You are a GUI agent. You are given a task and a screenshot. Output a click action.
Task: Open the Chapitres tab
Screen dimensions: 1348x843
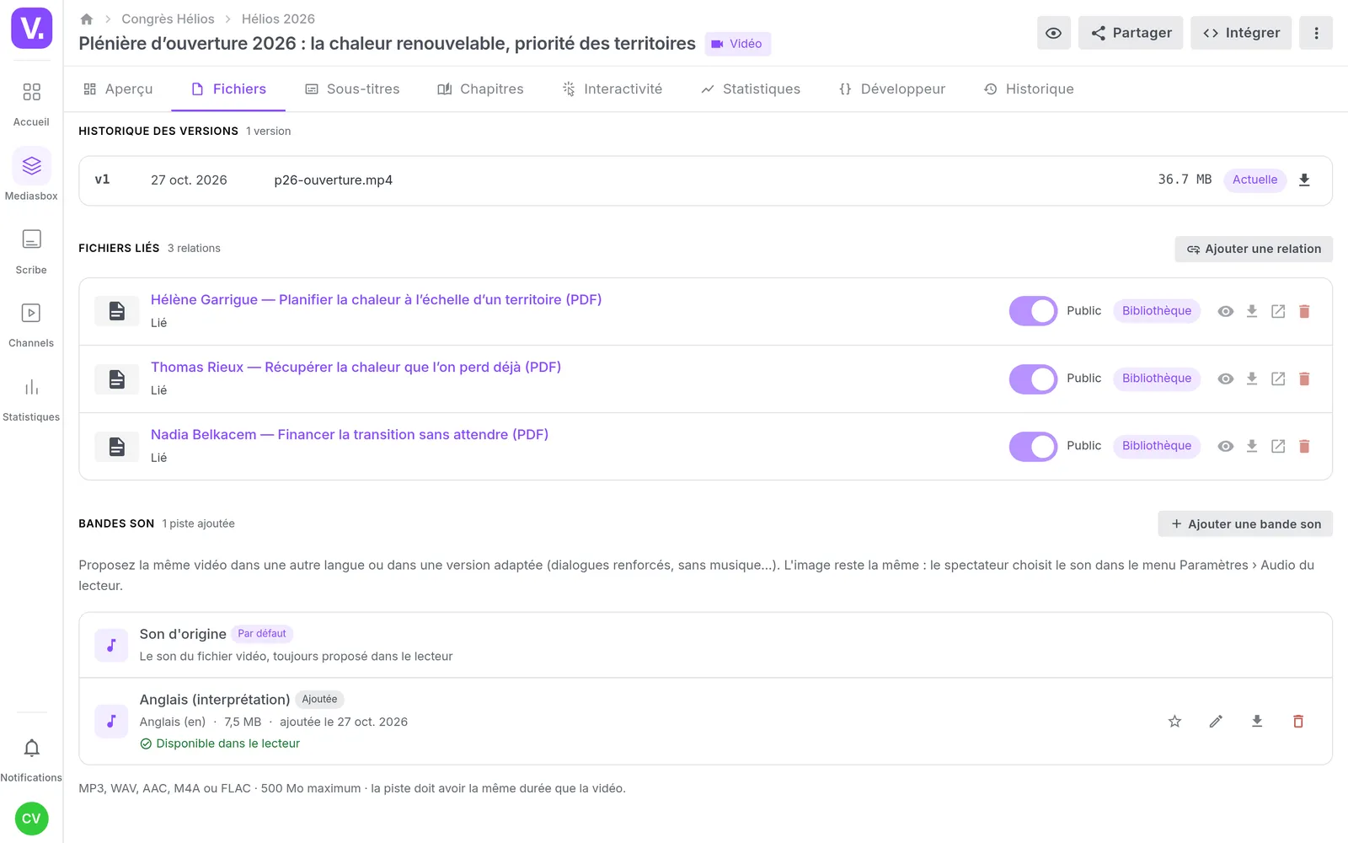[x=480, y=89]
